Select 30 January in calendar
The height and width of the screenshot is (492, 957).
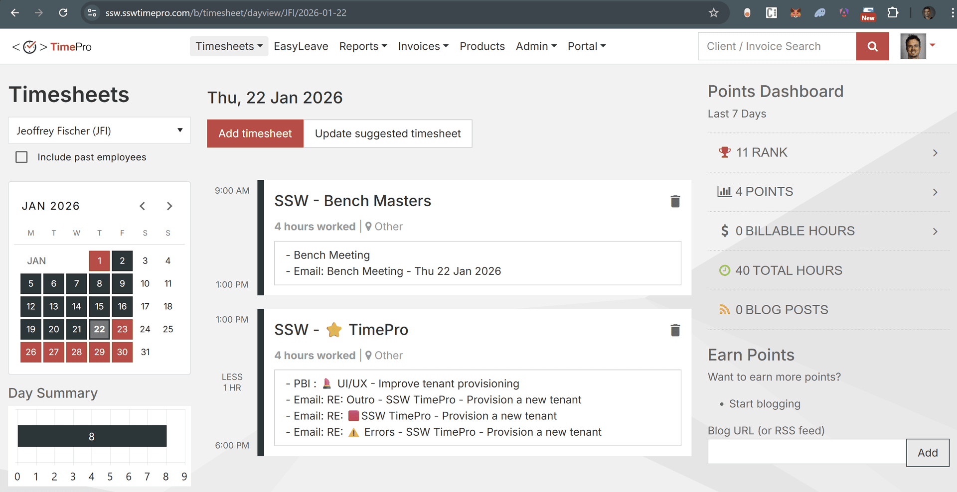(x=122, y=352)
